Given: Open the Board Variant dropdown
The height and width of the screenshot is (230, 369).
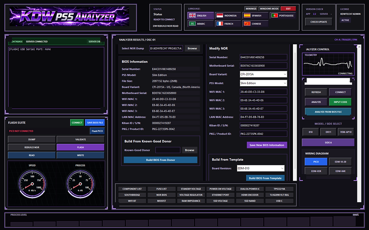Looking at the screenshot, I should click(x=263, y=74).
